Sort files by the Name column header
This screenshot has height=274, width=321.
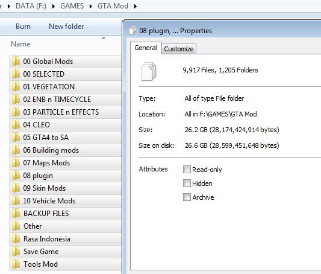(20, 44)
